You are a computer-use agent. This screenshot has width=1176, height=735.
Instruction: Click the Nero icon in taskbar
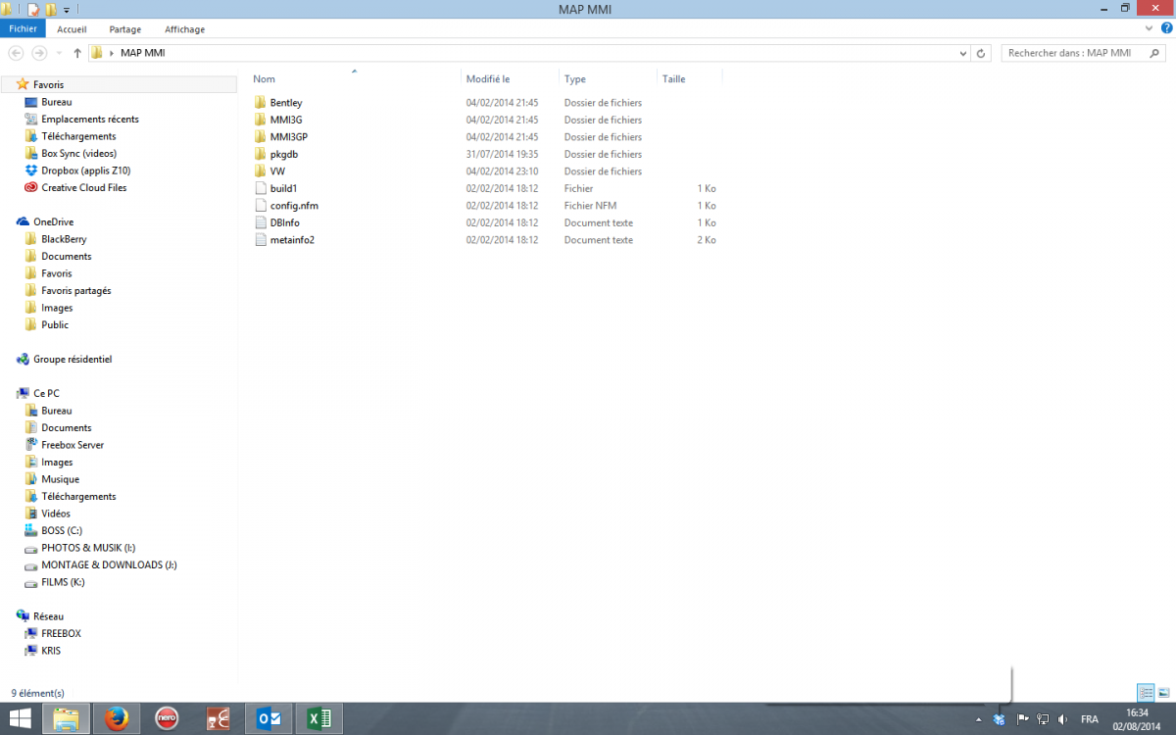click(x=167, y=719)
